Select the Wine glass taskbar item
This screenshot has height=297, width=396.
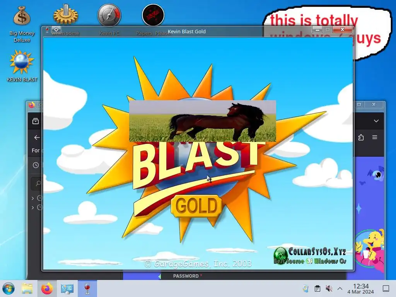point(87,288)
